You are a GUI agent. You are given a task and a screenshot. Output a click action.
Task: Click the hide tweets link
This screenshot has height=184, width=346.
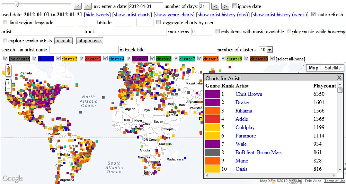pyautogui.click(x=97, y=15)
